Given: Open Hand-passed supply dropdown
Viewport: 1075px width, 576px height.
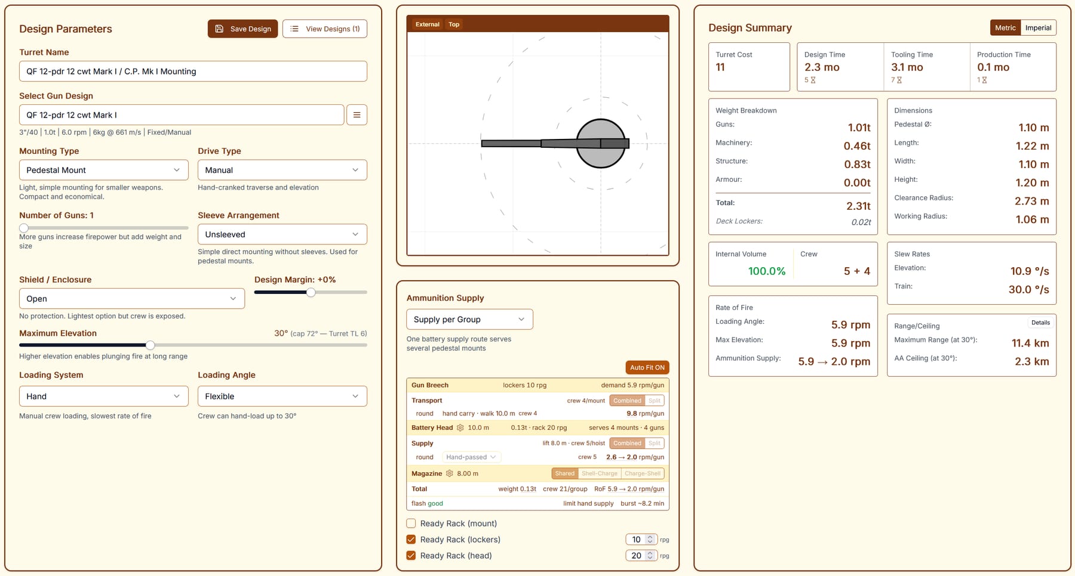Looking at the screenshot, I should coord(471,457).
